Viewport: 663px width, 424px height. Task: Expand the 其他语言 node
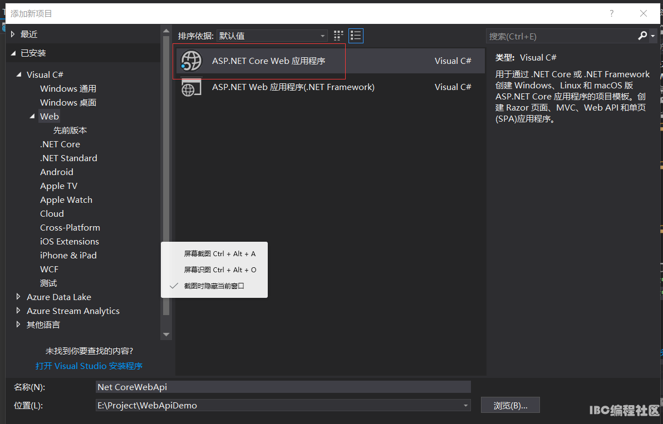(x=18, y=325)
